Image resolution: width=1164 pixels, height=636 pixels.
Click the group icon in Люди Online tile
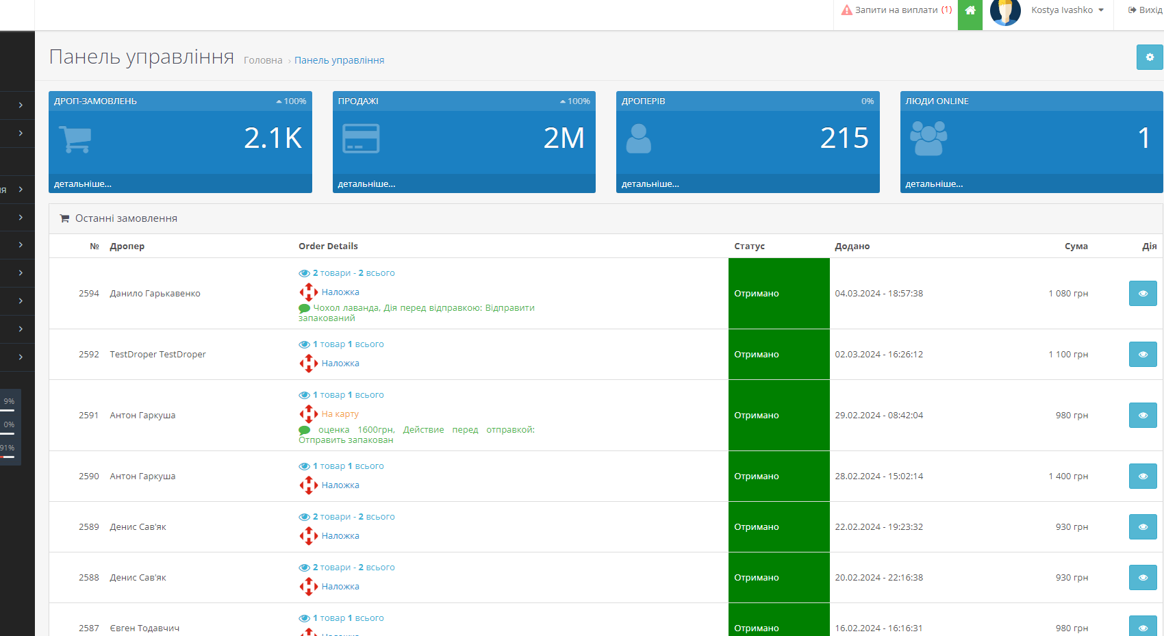coord(928,138)
